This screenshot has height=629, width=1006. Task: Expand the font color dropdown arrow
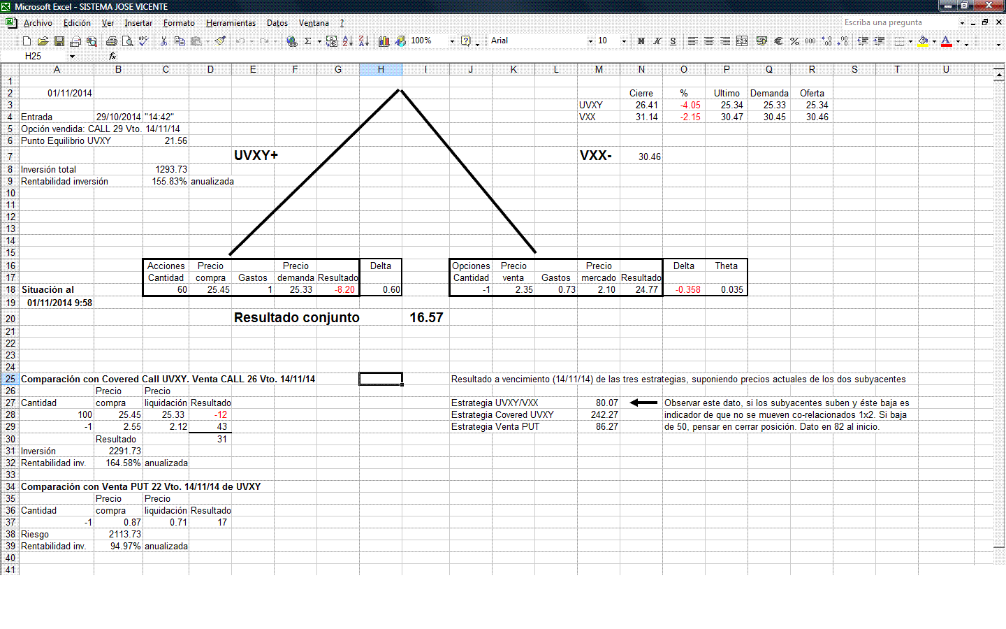click(x=958, y=41)
